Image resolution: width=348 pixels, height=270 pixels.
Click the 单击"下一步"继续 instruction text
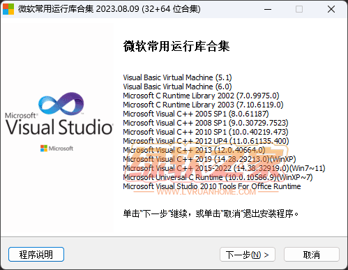click(211, 213)
